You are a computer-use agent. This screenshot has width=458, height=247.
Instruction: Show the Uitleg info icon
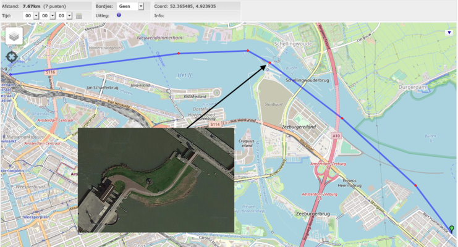pos(119,15)
